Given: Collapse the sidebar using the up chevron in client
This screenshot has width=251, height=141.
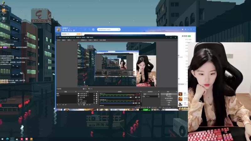Looking at the screenshot, I should coord(58,35).
